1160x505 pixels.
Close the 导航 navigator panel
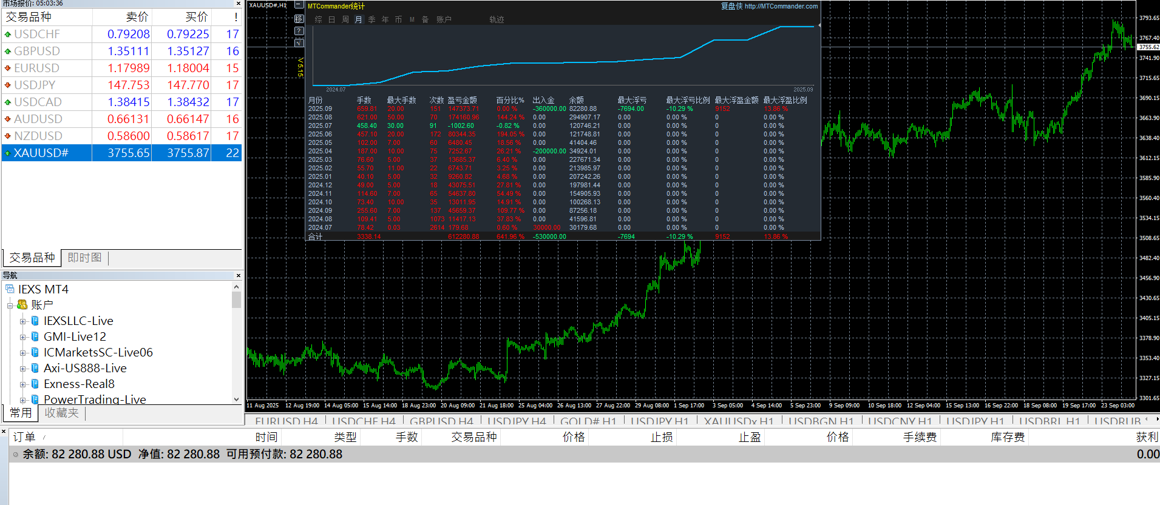238,275
